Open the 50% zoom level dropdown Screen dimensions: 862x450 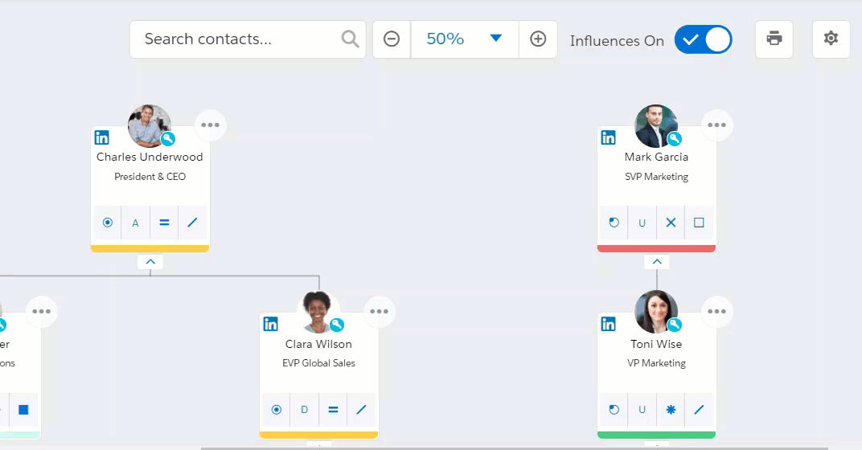(x=465, y=39)
